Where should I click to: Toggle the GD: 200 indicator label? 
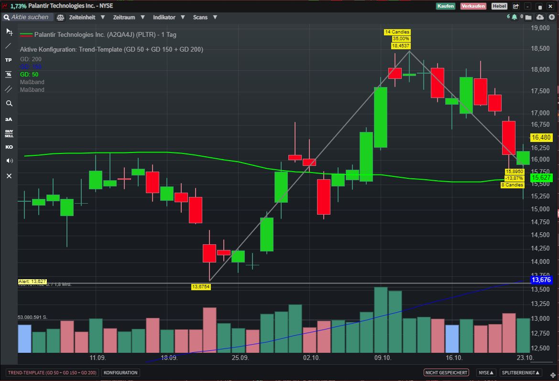click(31, 59)
